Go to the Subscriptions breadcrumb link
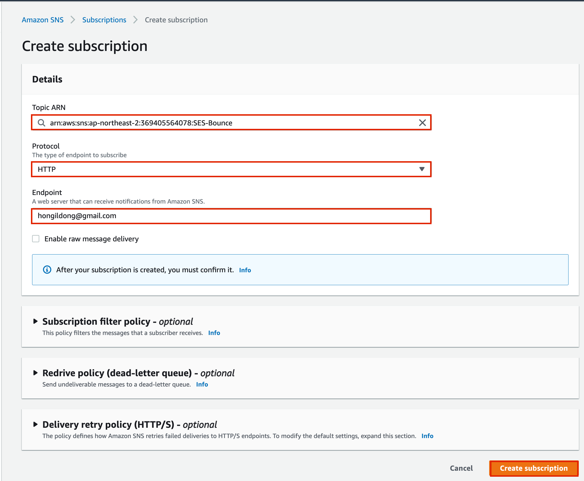584x481 pixels. [x=104, y=20]
